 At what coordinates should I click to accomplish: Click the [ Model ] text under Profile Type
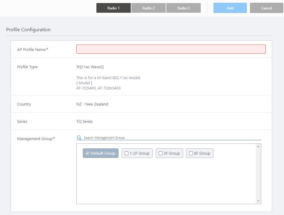pyautogui.click(x=84, y=83)
